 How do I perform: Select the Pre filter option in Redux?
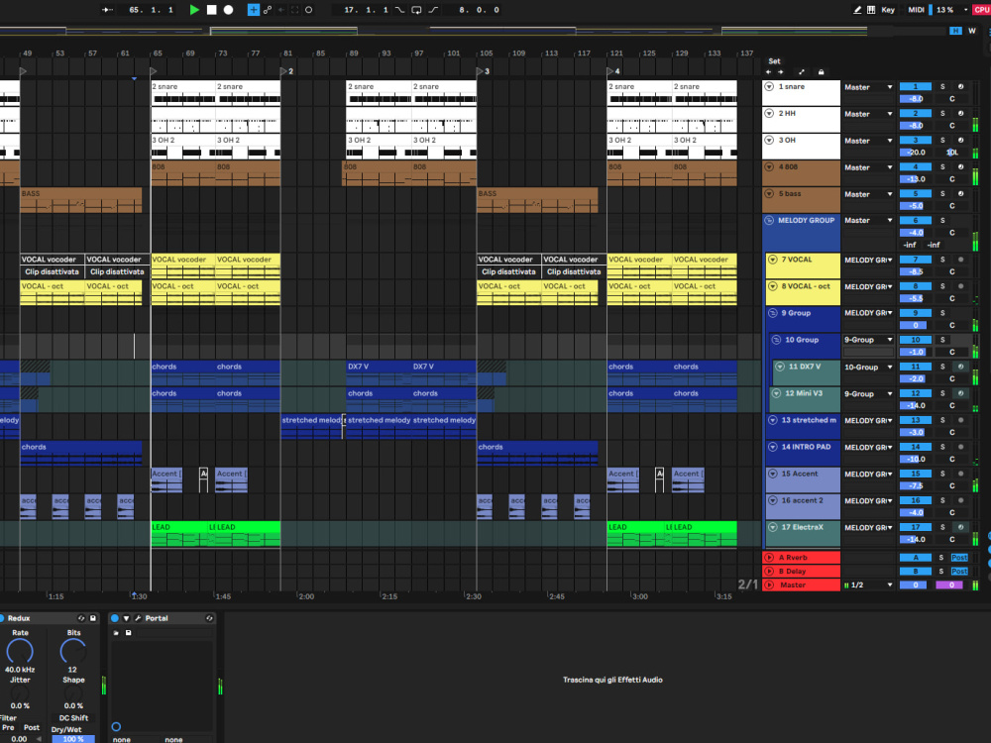[x=8, y=728]
